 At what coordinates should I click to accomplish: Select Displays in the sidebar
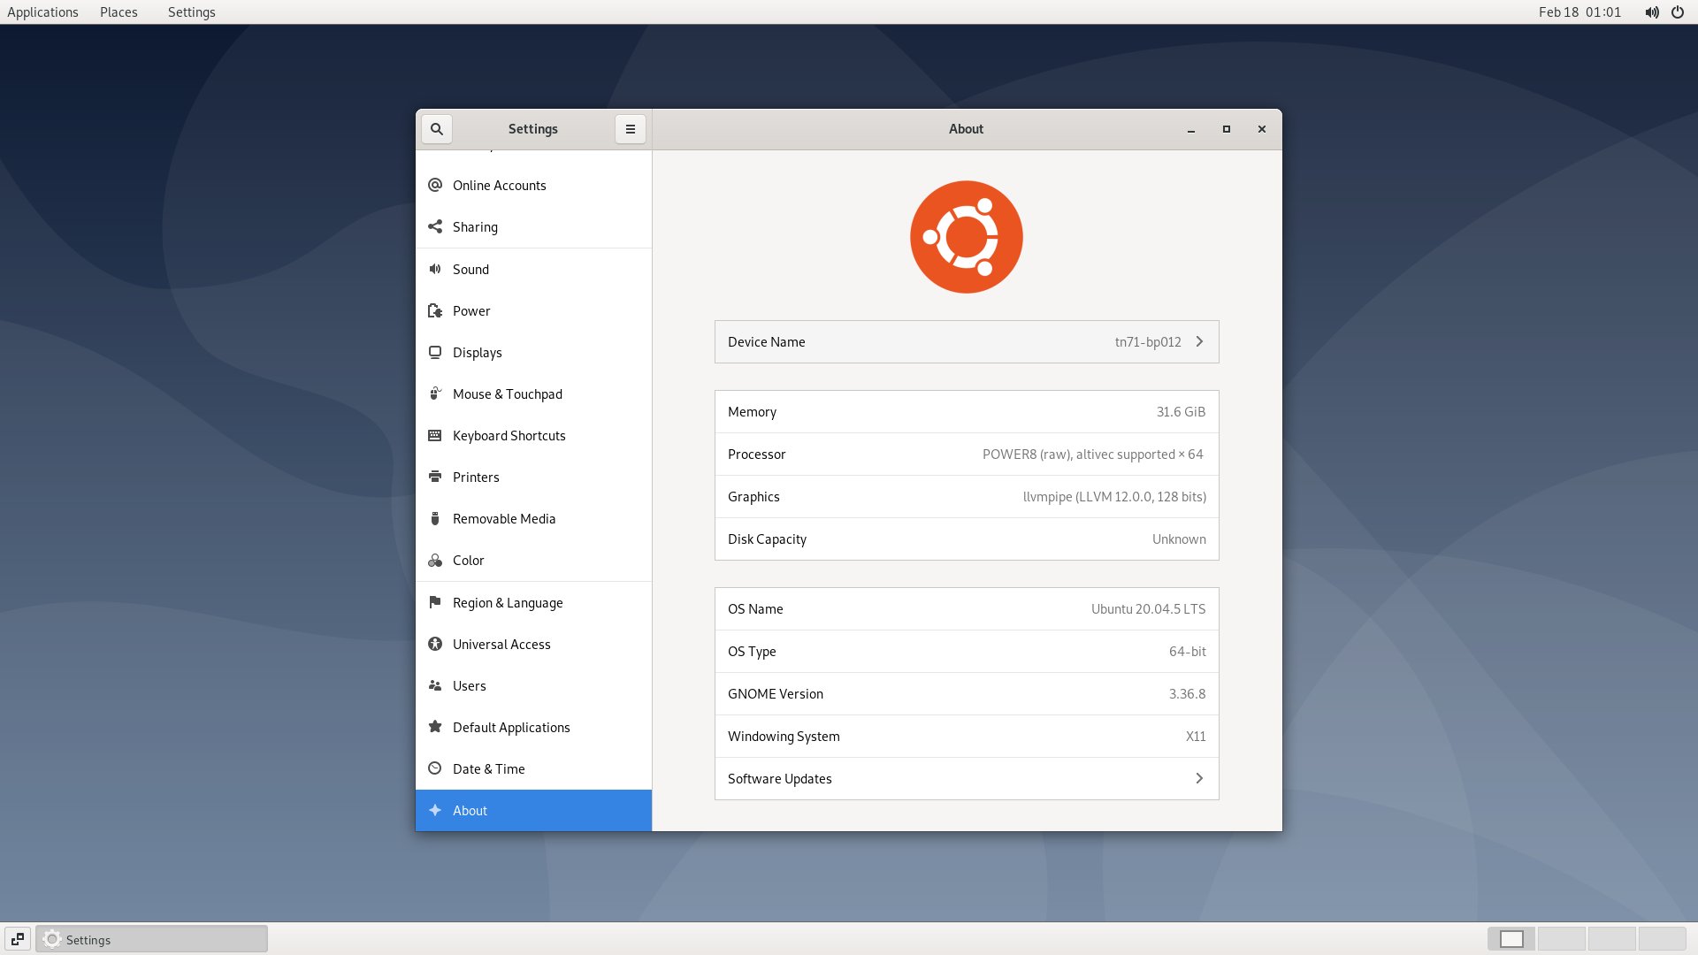[478, 352]
